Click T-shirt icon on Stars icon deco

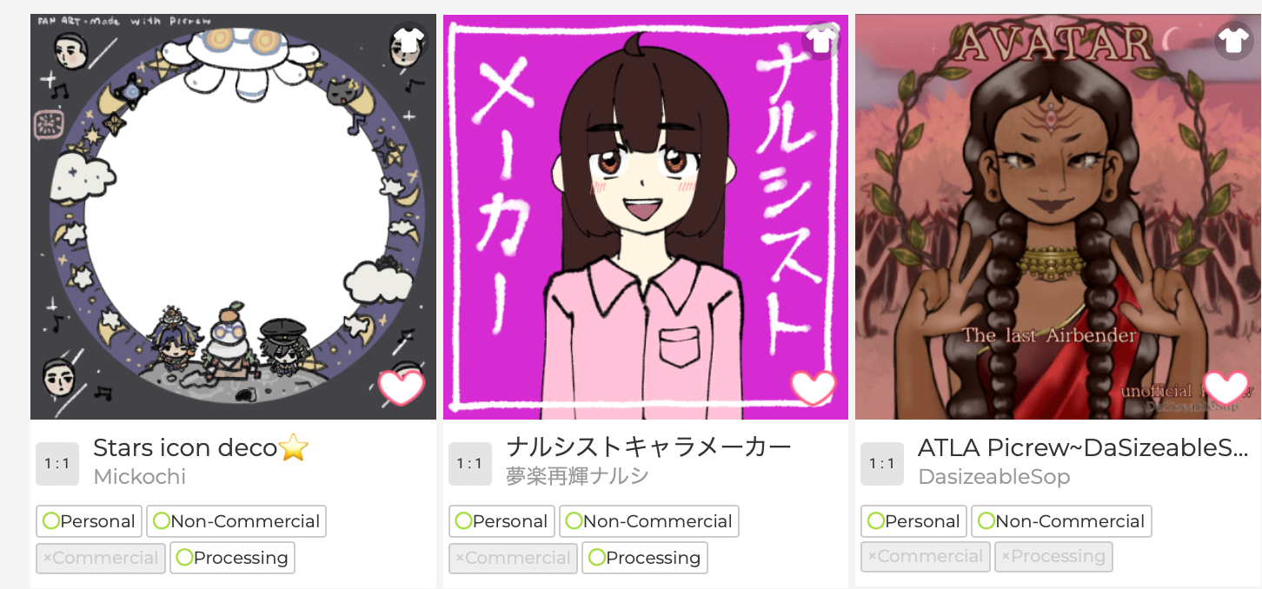408,41
